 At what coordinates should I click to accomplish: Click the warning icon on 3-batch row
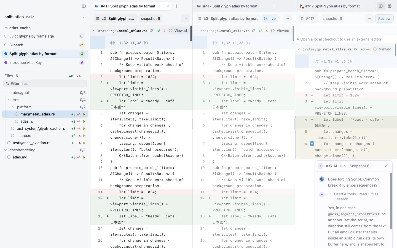coord(82,45)
